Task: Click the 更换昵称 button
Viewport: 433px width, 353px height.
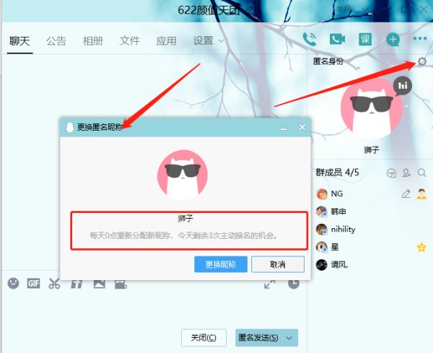Action: 221,265
